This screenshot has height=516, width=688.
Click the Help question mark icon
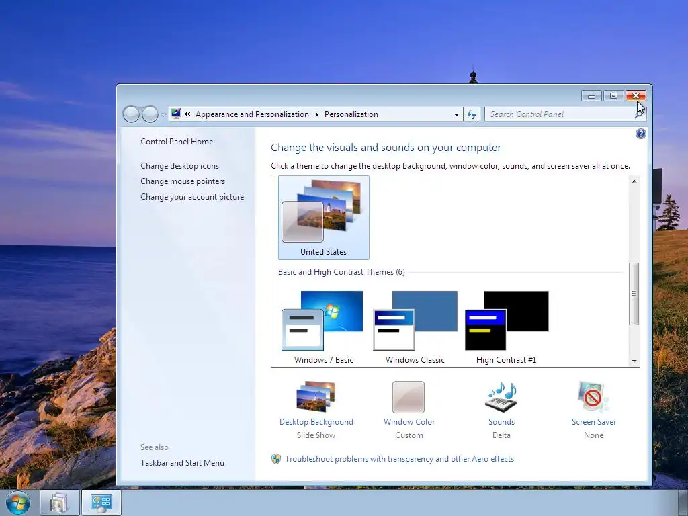[640, 134]
